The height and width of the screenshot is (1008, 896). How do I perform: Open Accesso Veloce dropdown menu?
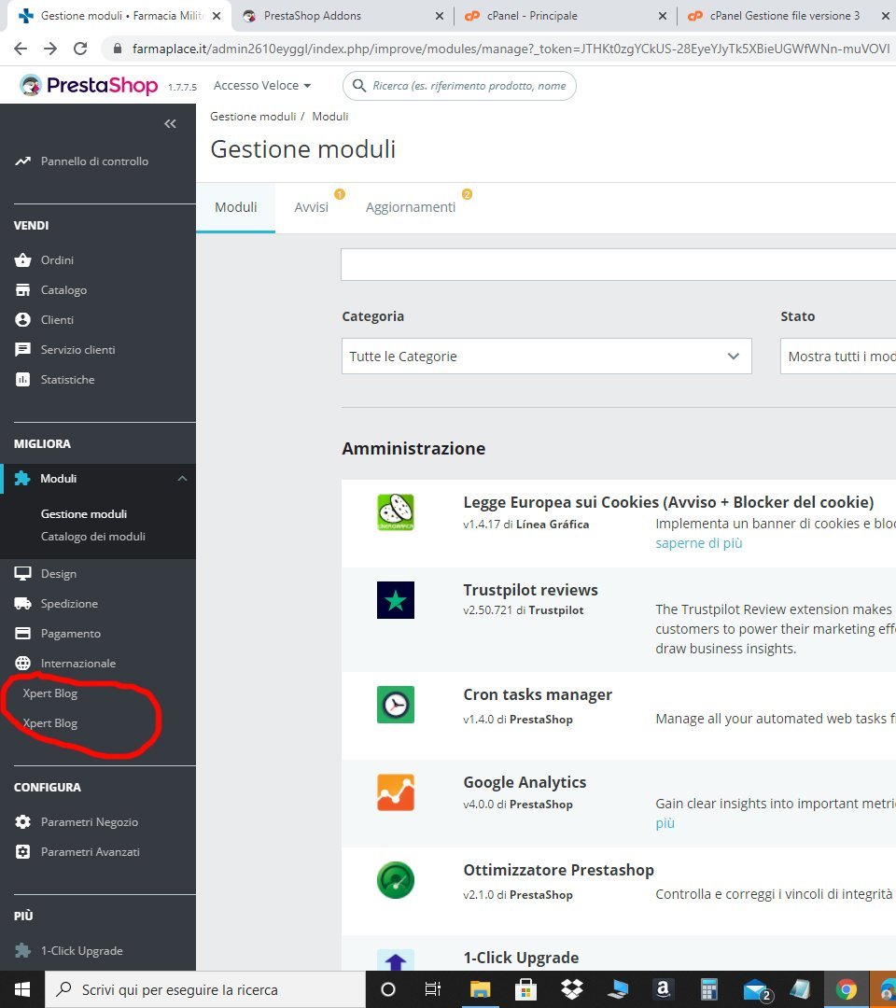click(262, 86)
